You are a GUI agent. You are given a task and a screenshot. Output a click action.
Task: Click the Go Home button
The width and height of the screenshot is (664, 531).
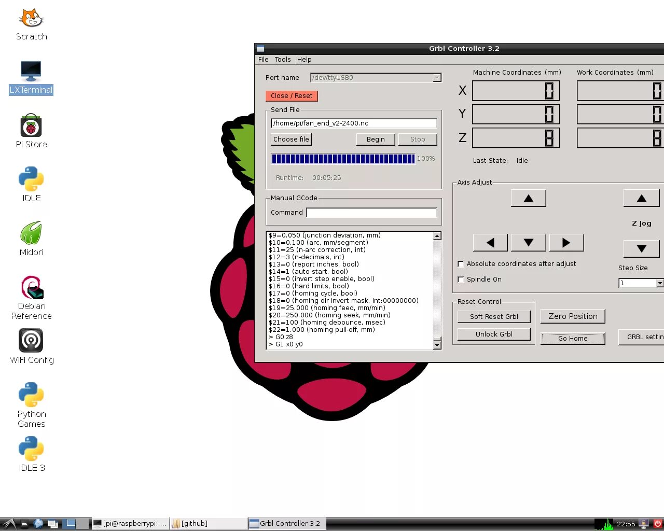(573, 339)
